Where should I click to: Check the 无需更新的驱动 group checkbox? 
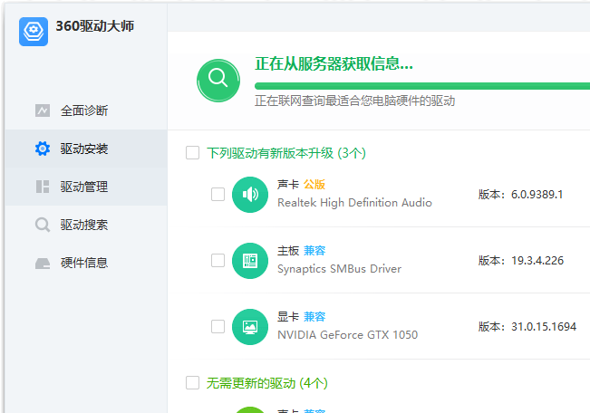193,382
